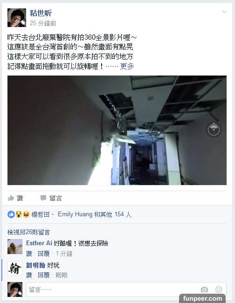This screenshot has width=235, height=303.
Task: Reply to 劉明翰's comment via 回覆
Action: point(43,275)
